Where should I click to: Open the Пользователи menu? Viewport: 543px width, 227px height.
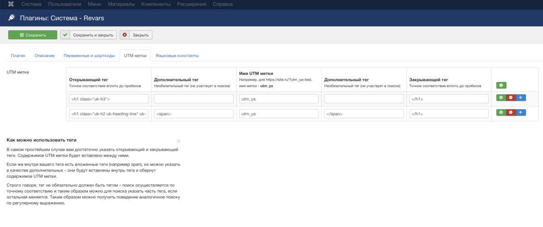point(65,5)
